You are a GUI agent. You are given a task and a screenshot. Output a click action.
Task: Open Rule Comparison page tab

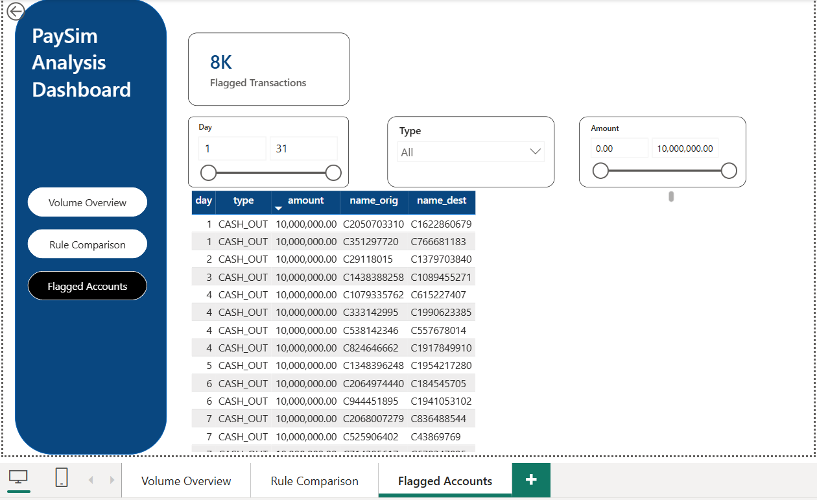click(314, 481)
